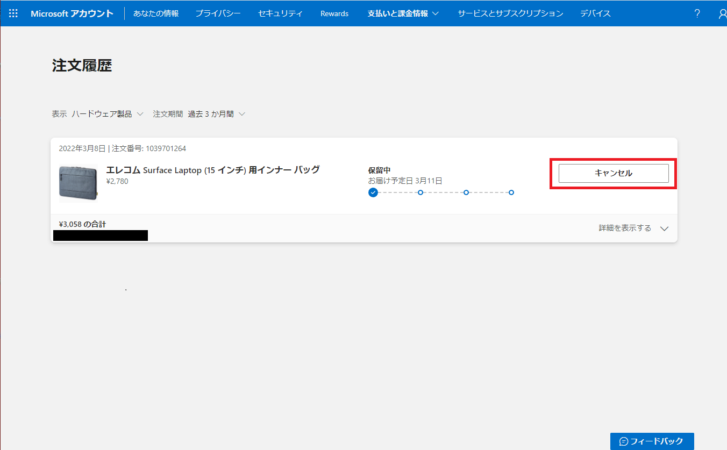Expand 詳細を表示する order details
The width and height of the screenshot is (727, 450).
coord(633,228)
